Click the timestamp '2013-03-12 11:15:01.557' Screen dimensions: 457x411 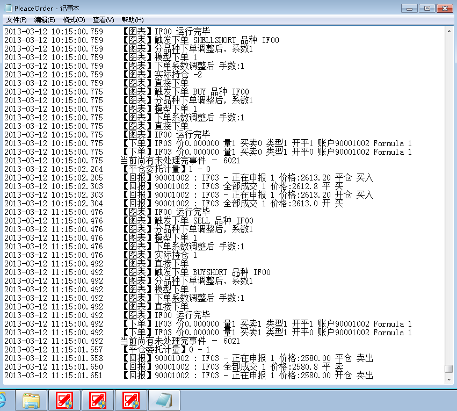(x=54, y=350)
